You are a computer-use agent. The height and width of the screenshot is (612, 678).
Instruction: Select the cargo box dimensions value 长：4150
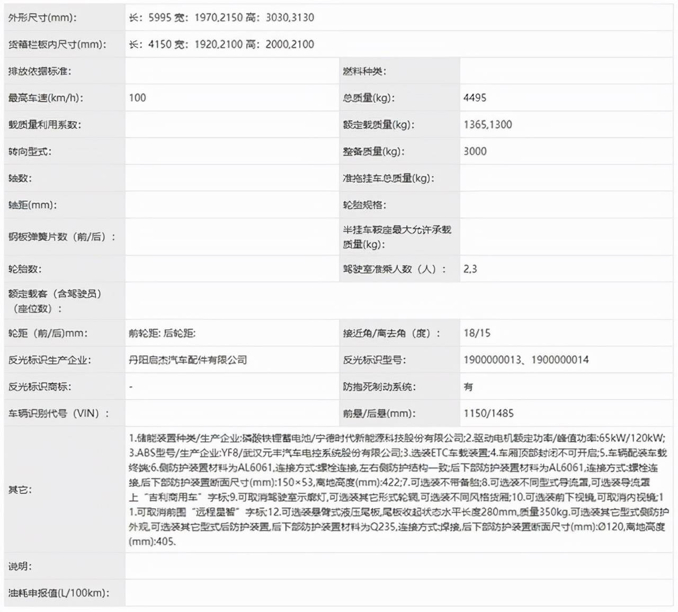point(221,44)
